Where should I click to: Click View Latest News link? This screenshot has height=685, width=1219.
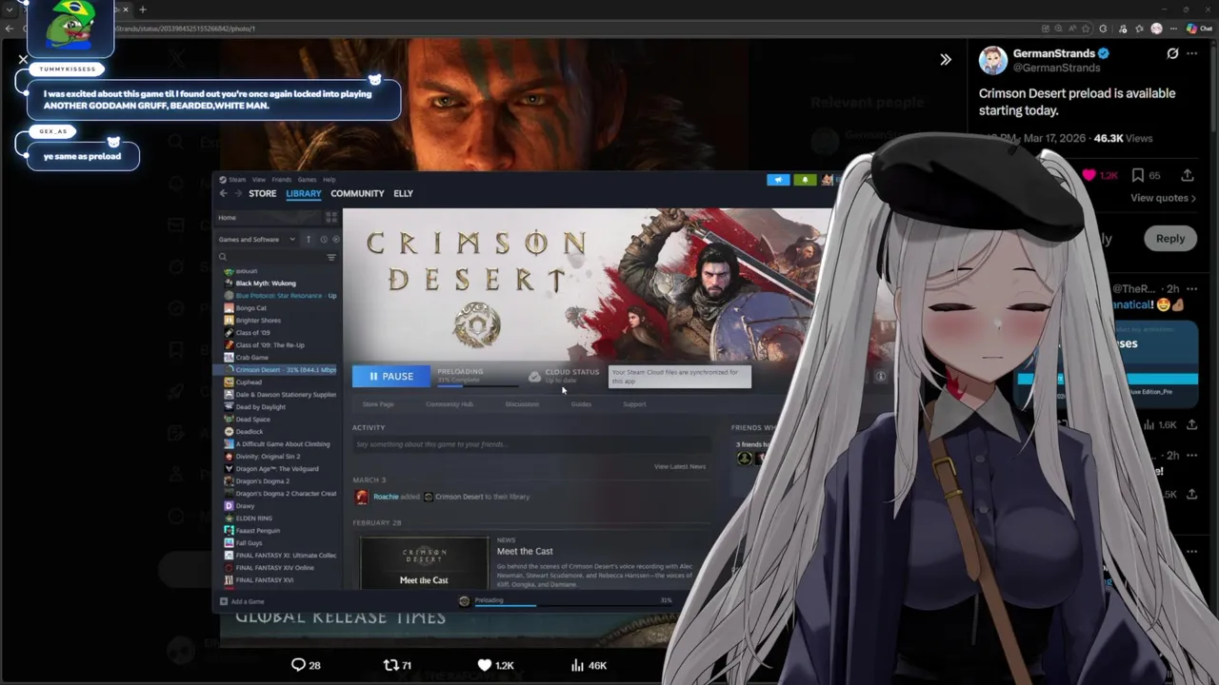[680, 467]
